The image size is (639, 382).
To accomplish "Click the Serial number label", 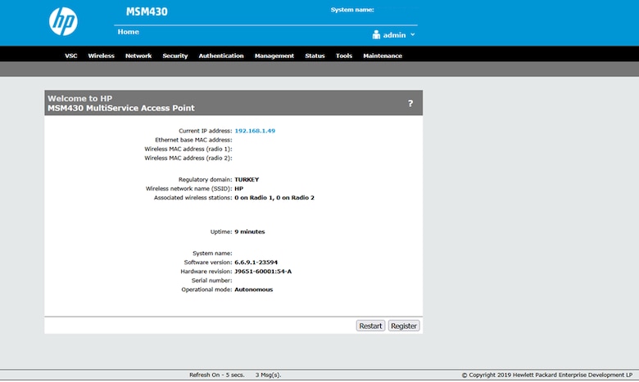I will [x=211, y=281].
